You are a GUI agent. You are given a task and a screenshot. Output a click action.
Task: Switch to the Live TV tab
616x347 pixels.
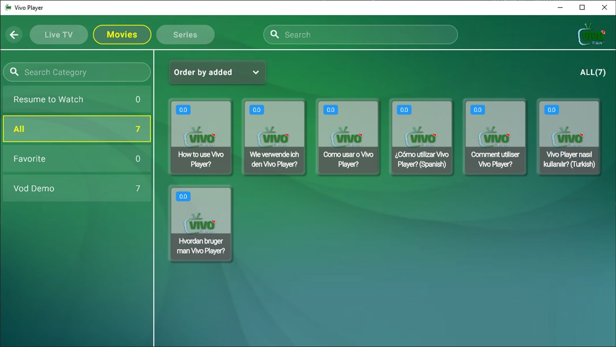pyautogui.click(x=59, y=34)
